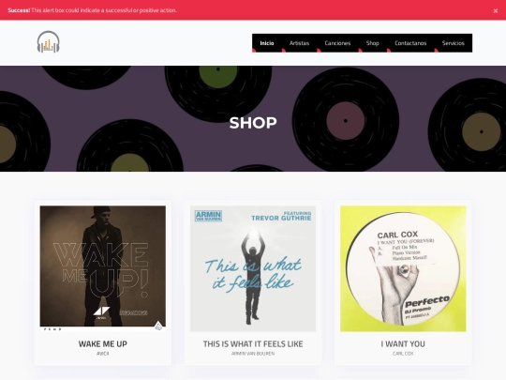Dismiss the success alert with the X
Image resolution: width=506 pixels, height=380 pixels.
[x=496, y=10]
